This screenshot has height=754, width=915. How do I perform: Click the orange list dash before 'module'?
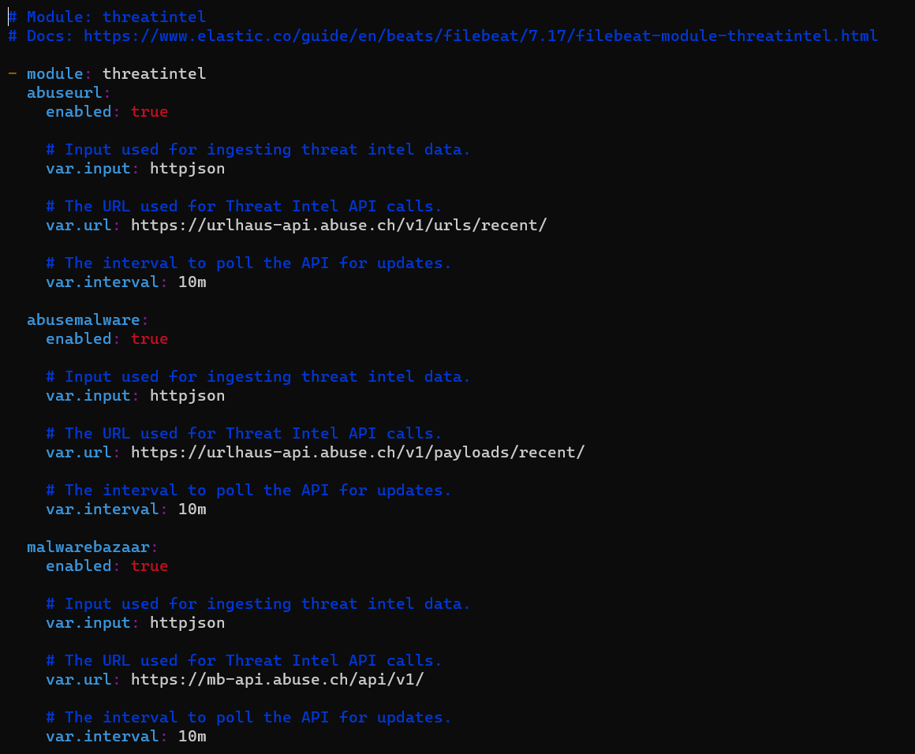pos(13,73)
